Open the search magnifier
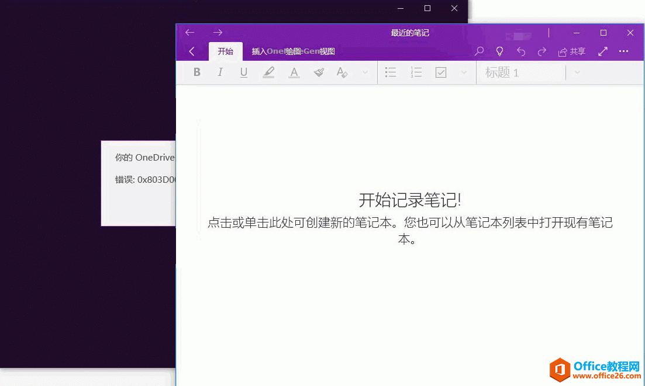645x386 pixels. pyautogui.click(x=478, y=51)
